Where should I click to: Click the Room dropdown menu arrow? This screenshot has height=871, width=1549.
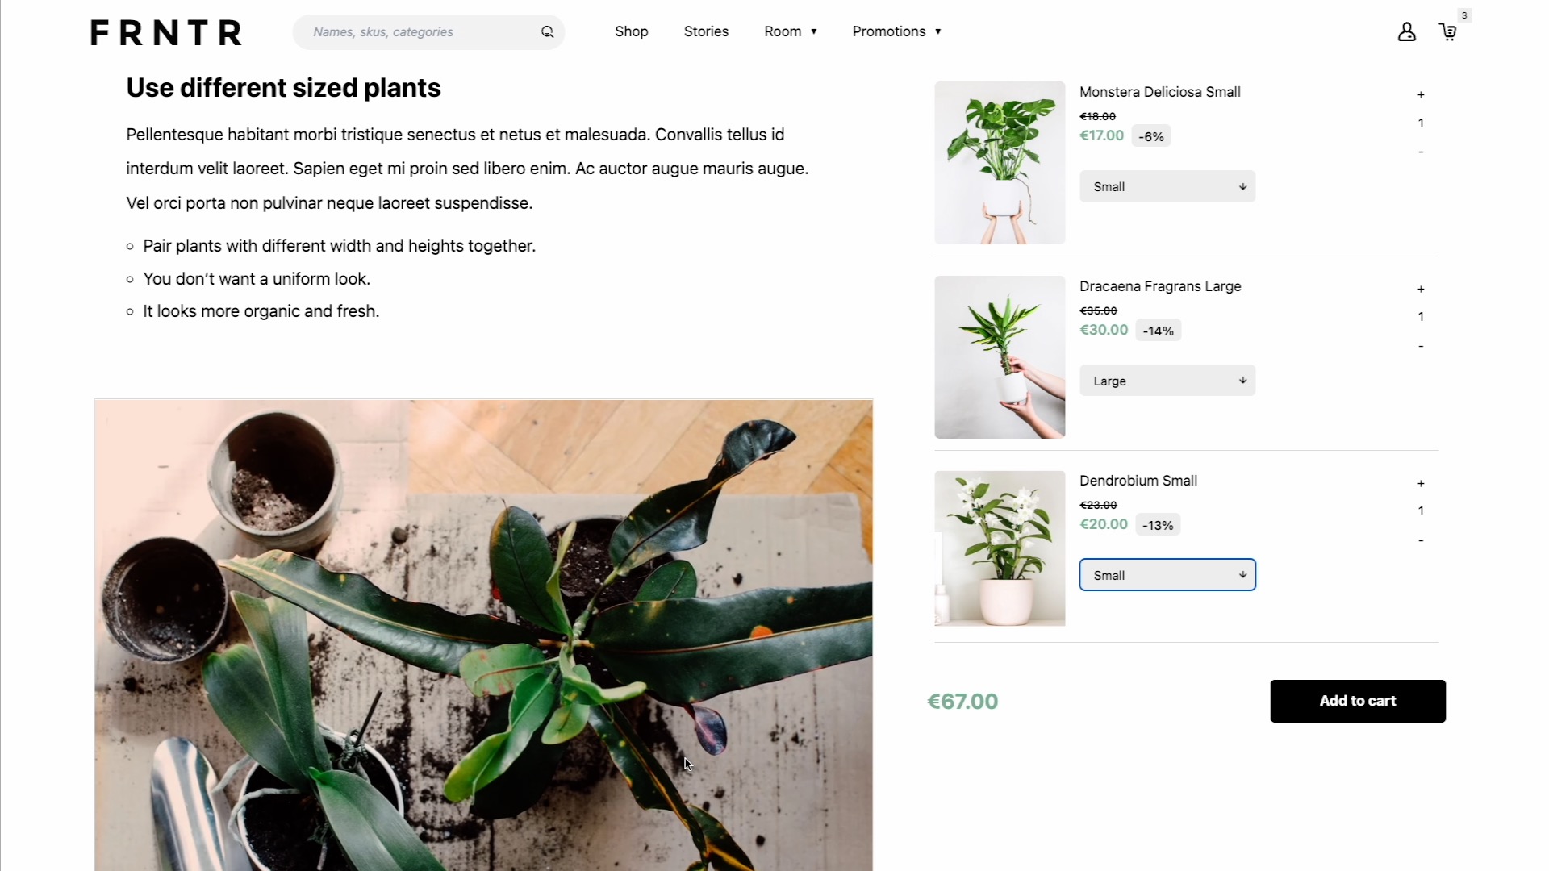tap(814, 31)
